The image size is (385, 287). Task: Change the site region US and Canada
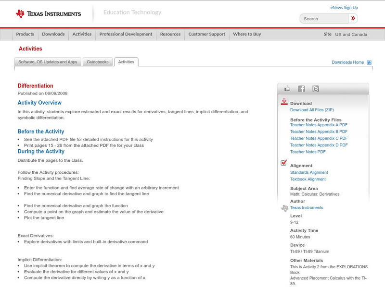351,35
